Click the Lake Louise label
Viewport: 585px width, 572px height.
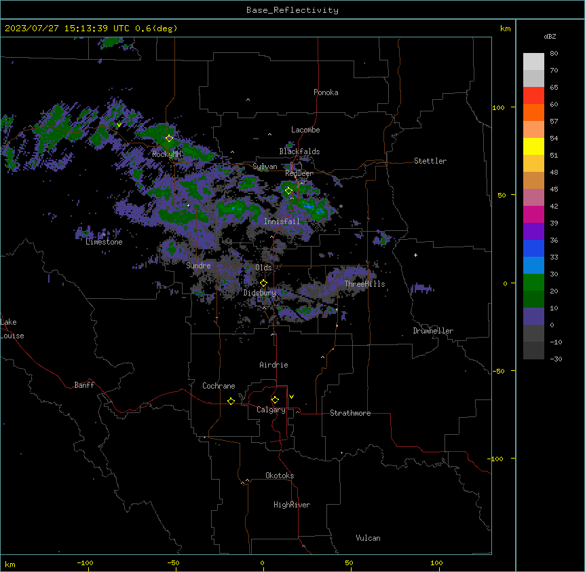click(12, 329)
